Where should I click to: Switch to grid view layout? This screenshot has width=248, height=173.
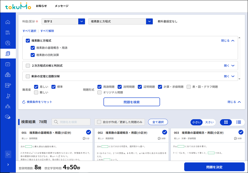pyautogui.click(x=226, y=122)
